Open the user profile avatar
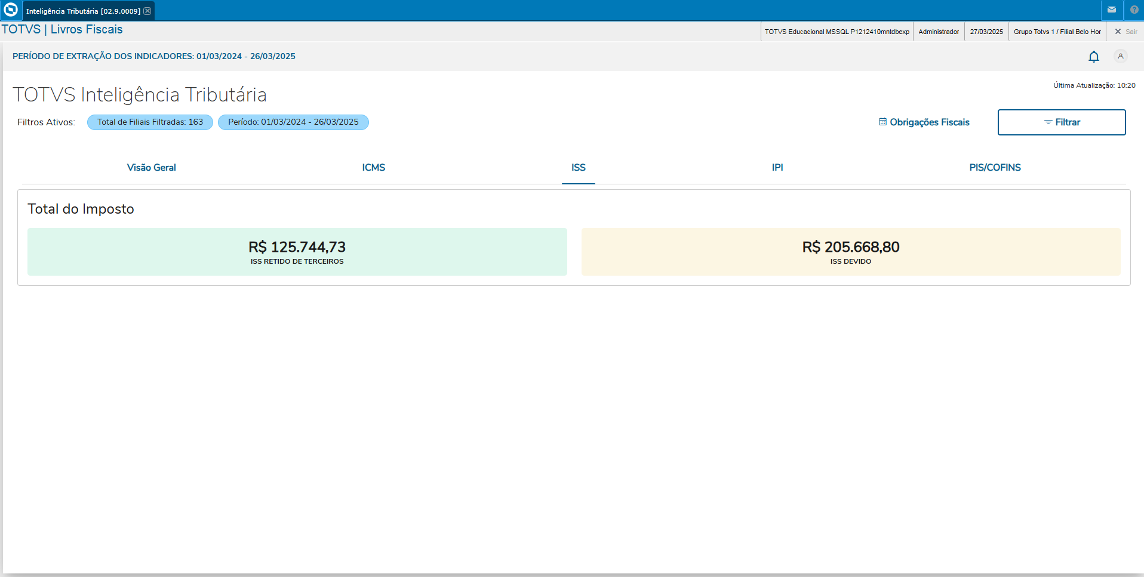Screen dimensions: 1144x577 (1121, 56)
